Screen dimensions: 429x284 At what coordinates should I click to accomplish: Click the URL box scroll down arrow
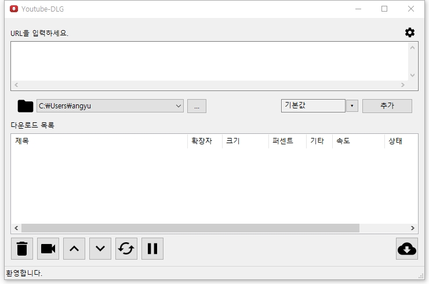[x=412, y=75]
